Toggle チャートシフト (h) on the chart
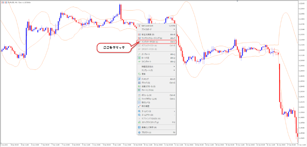The width and height of the screenshot is (307, 147). 156,90
